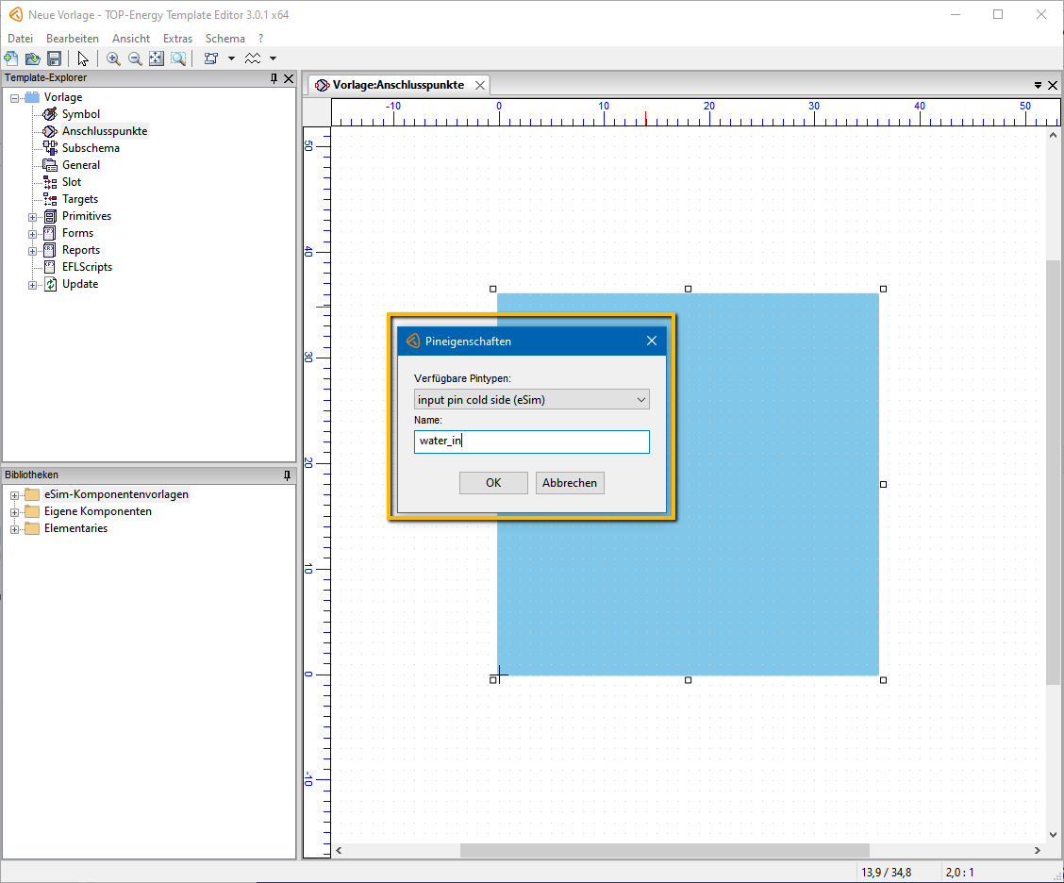The height and width of the screenshot is (883, 1064).
Task: Pin the Template-Explorer panel
Action: pyautogui.click(x=274, y=78)
